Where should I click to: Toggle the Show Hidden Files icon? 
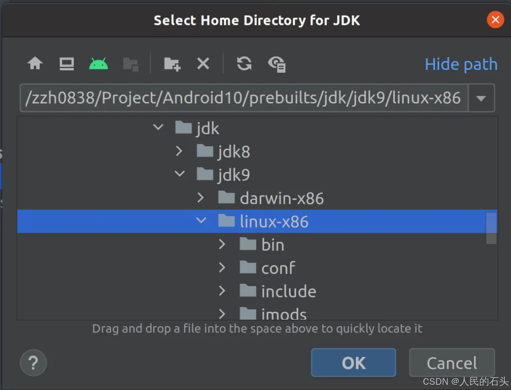(277, 64)
